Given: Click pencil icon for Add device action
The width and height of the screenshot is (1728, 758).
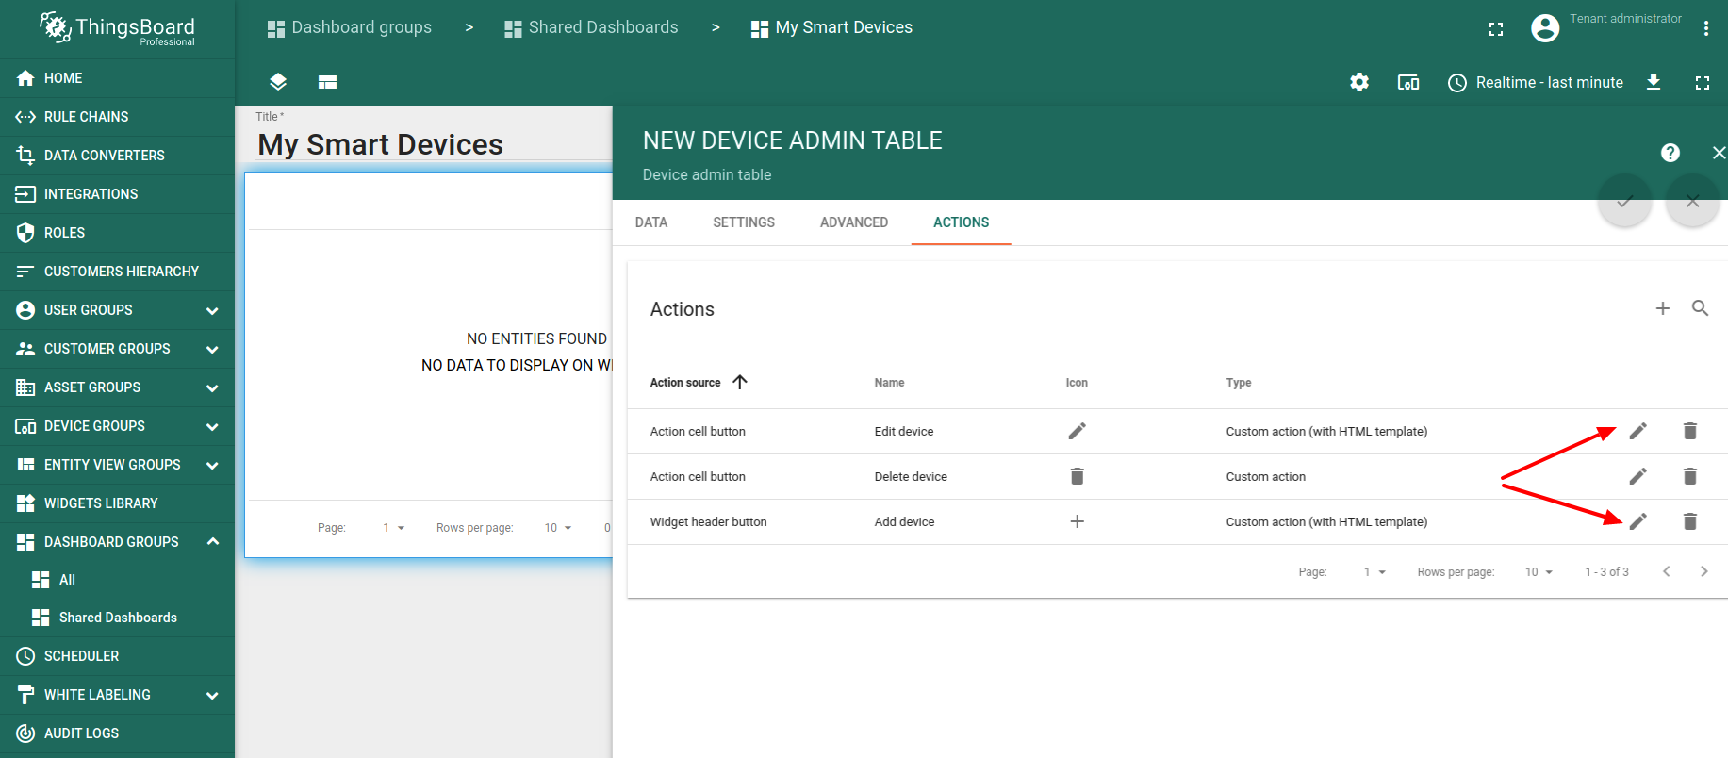Looking at the screenshot, I should tap(1637, 521).
